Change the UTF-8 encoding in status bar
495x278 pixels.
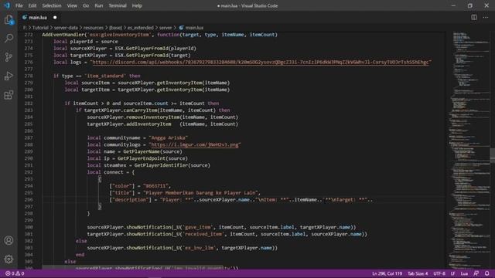pos(439,273)
